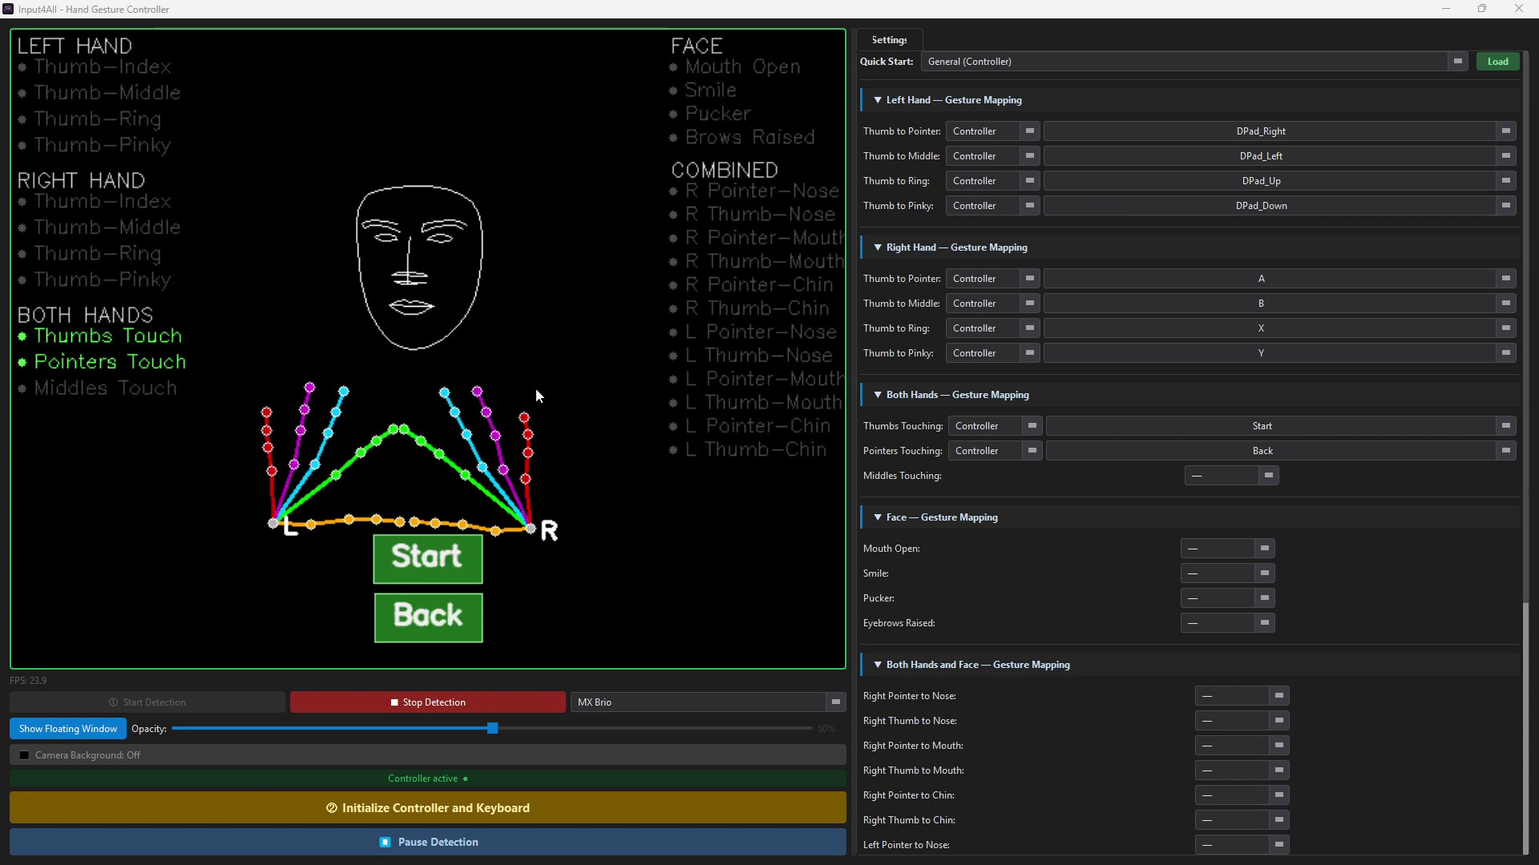Open Left Pointer to Nose dropdown
1539x865 pixels.
[1242, 845]
